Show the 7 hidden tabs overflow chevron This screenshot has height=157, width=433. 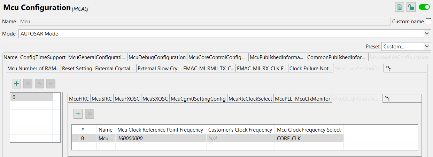pos(388,69)
